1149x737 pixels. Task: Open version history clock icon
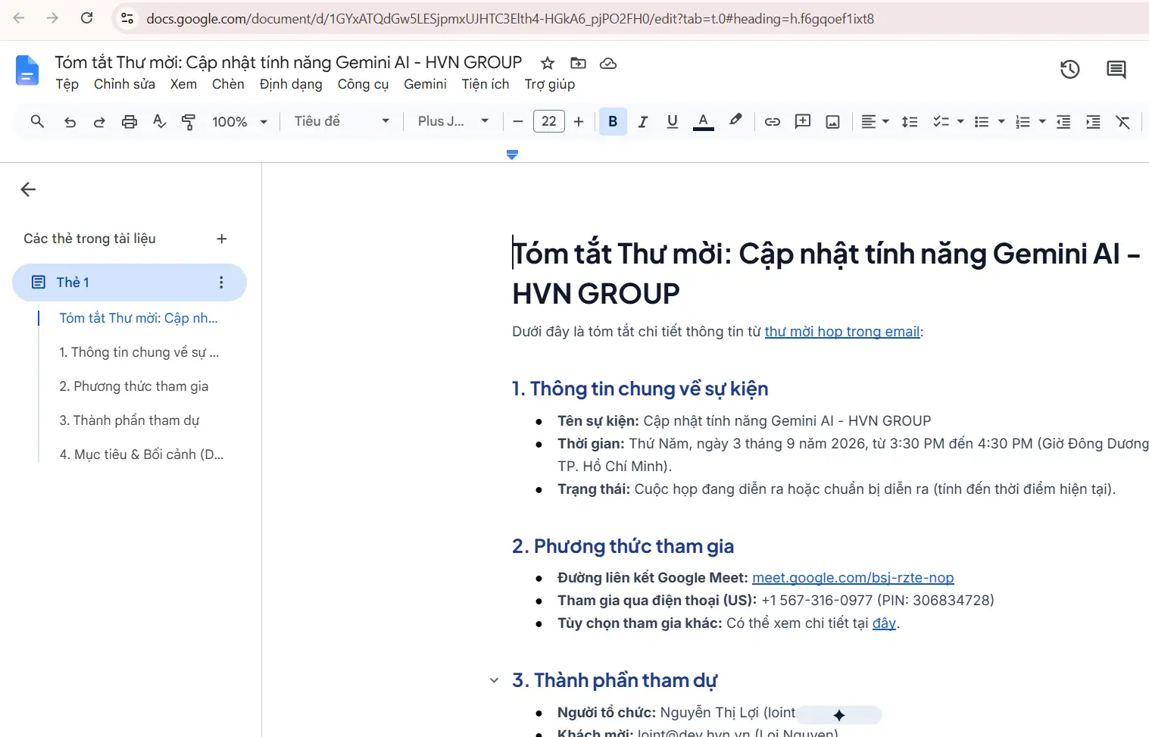tap(1069, 70)
